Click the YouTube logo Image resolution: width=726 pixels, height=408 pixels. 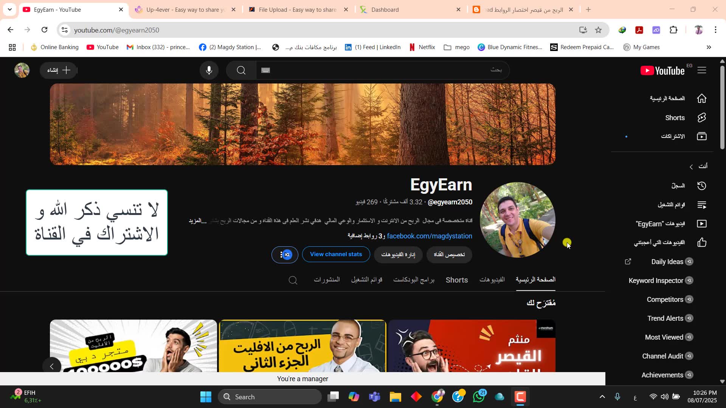662,71
